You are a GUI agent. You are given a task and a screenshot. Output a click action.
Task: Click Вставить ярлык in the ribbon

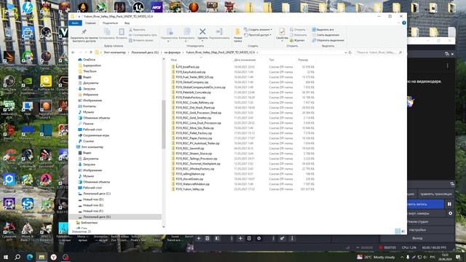[x=141, y=40]
